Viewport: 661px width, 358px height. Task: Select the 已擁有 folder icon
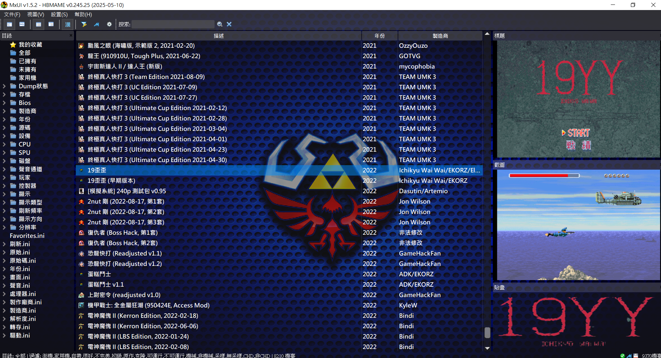click(13, 61)
